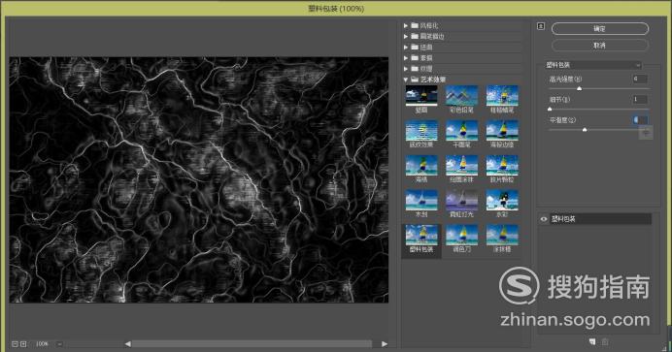The width and height of the screenshot is (672, 352).
Task: Click the 确定 (OK) button
Action: (x=599, y=29)
